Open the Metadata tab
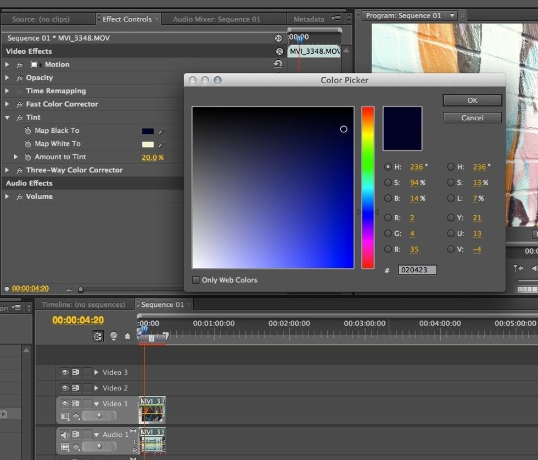This screenshot has width=538, height=460. (x=309, y=19)
